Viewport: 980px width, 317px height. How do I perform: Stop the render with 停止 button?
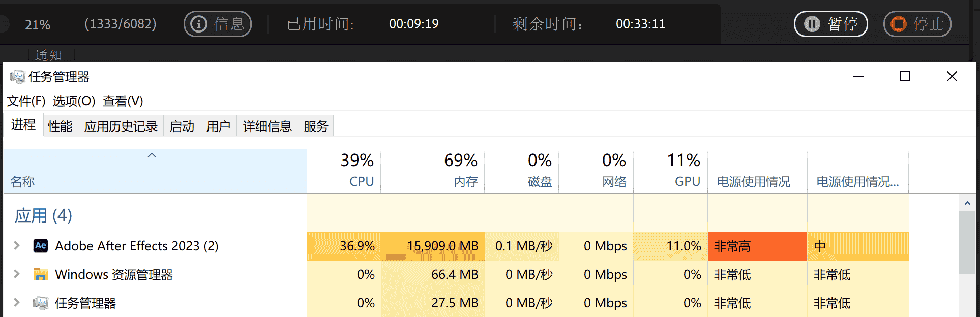tap(917, 24)
